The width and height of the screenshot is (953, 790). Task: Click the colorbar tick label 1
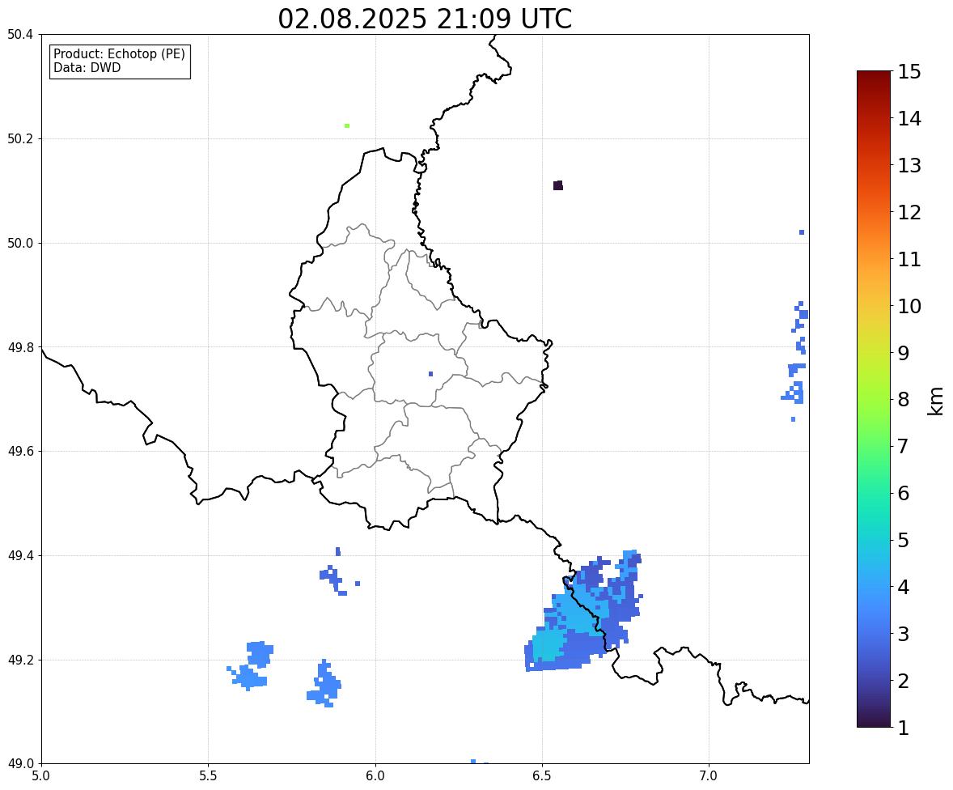click(x=904, y=728)
